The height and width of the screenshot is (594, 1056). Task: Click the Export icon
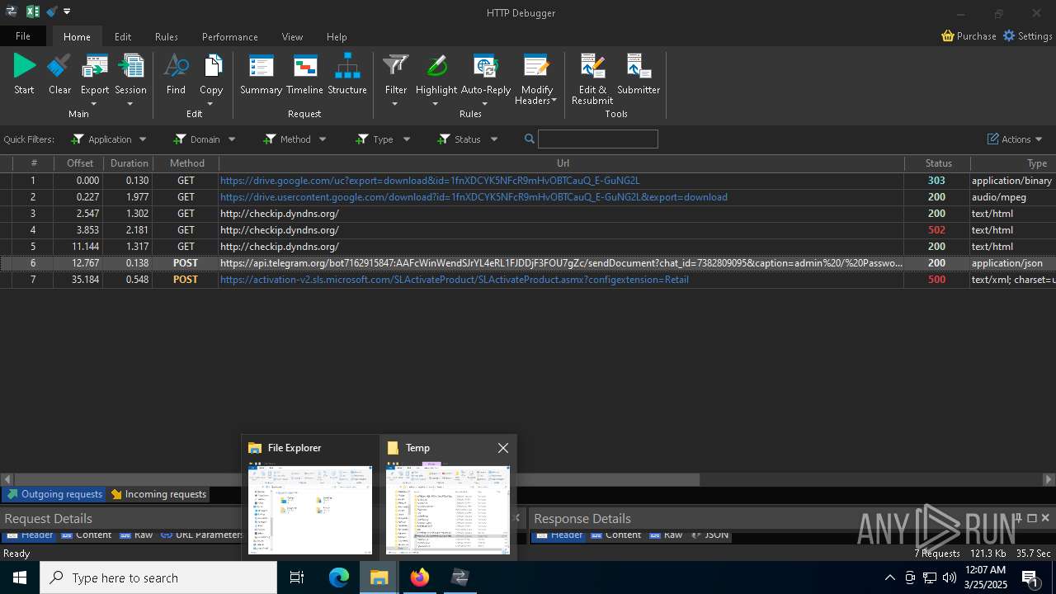(x=95, y=66)
